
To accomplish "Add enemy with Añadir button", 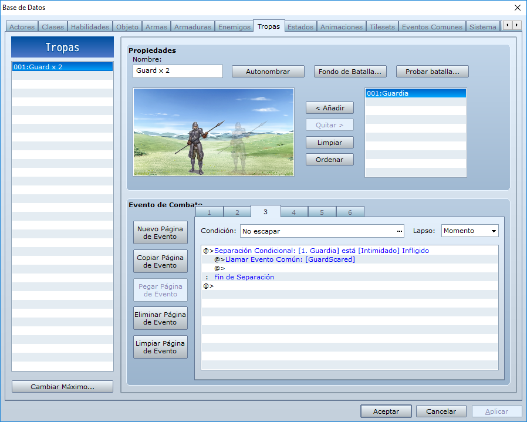I will point(330,108).
